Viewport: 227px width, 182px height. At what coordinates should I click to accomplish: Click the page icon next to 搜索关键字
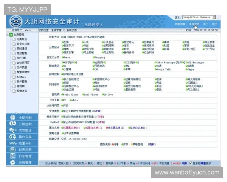(14, 72)
